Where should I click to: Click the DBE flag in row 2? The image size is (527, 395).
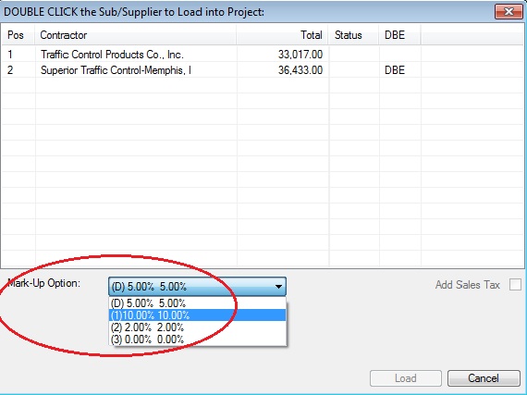[x=395, y=70]
